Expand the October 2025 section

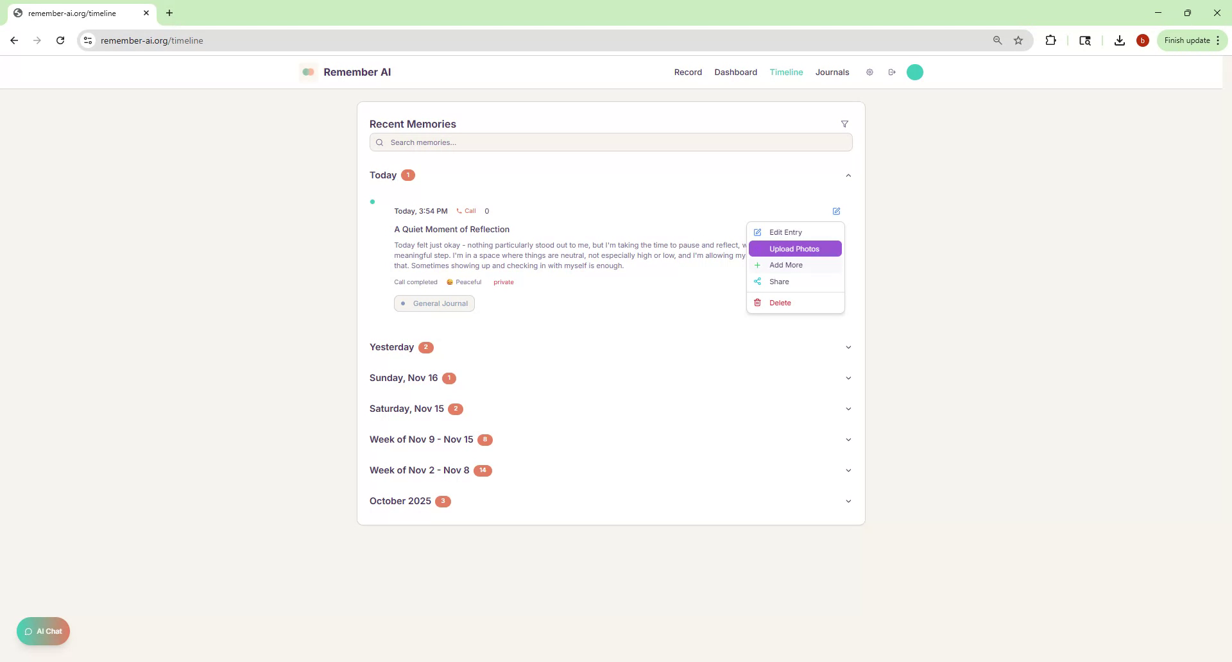(848, 501)
